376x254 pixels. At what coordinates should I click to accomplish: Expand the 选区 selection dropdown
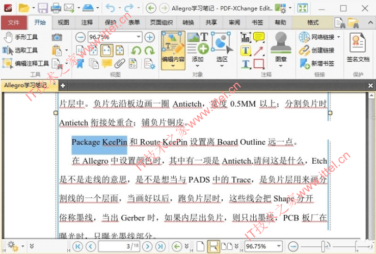point(222,66)
